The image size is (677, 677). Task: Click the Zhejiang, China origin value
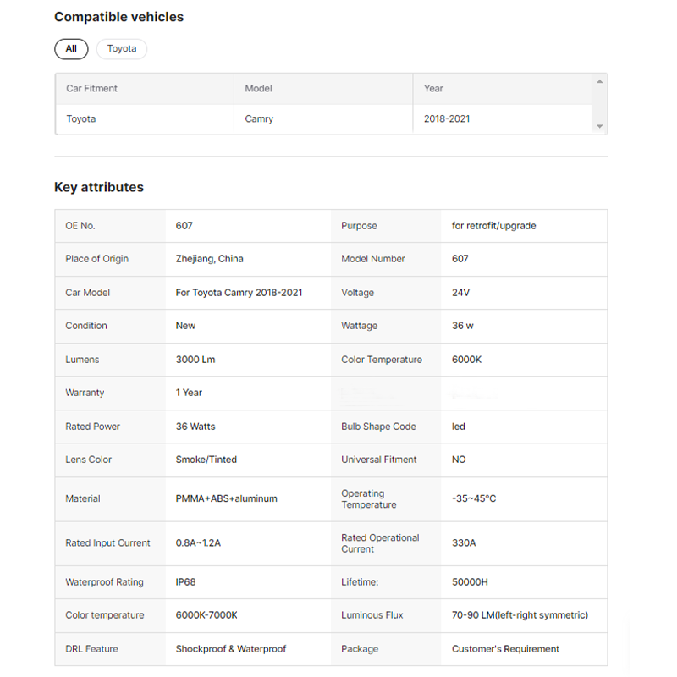tap(209, 259)
